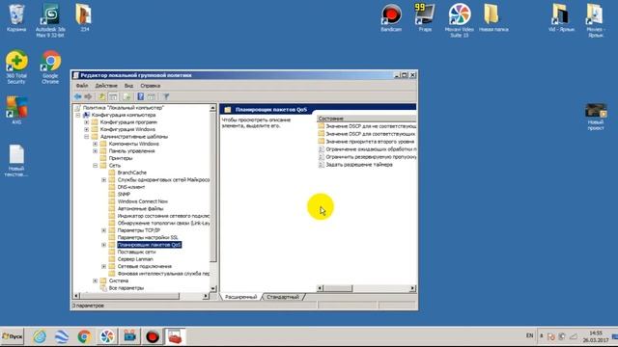Open the Справка menu

[x=151, y=86]
